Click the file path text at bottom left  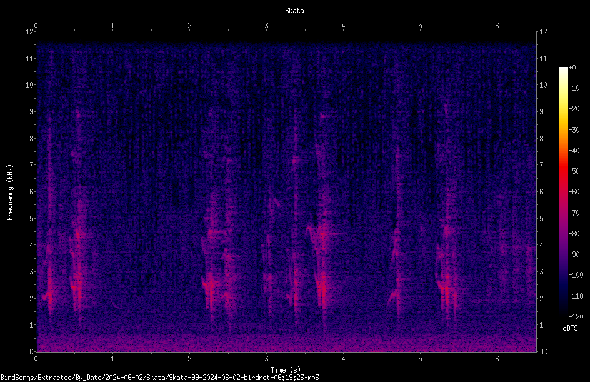[x=159, y=378]
